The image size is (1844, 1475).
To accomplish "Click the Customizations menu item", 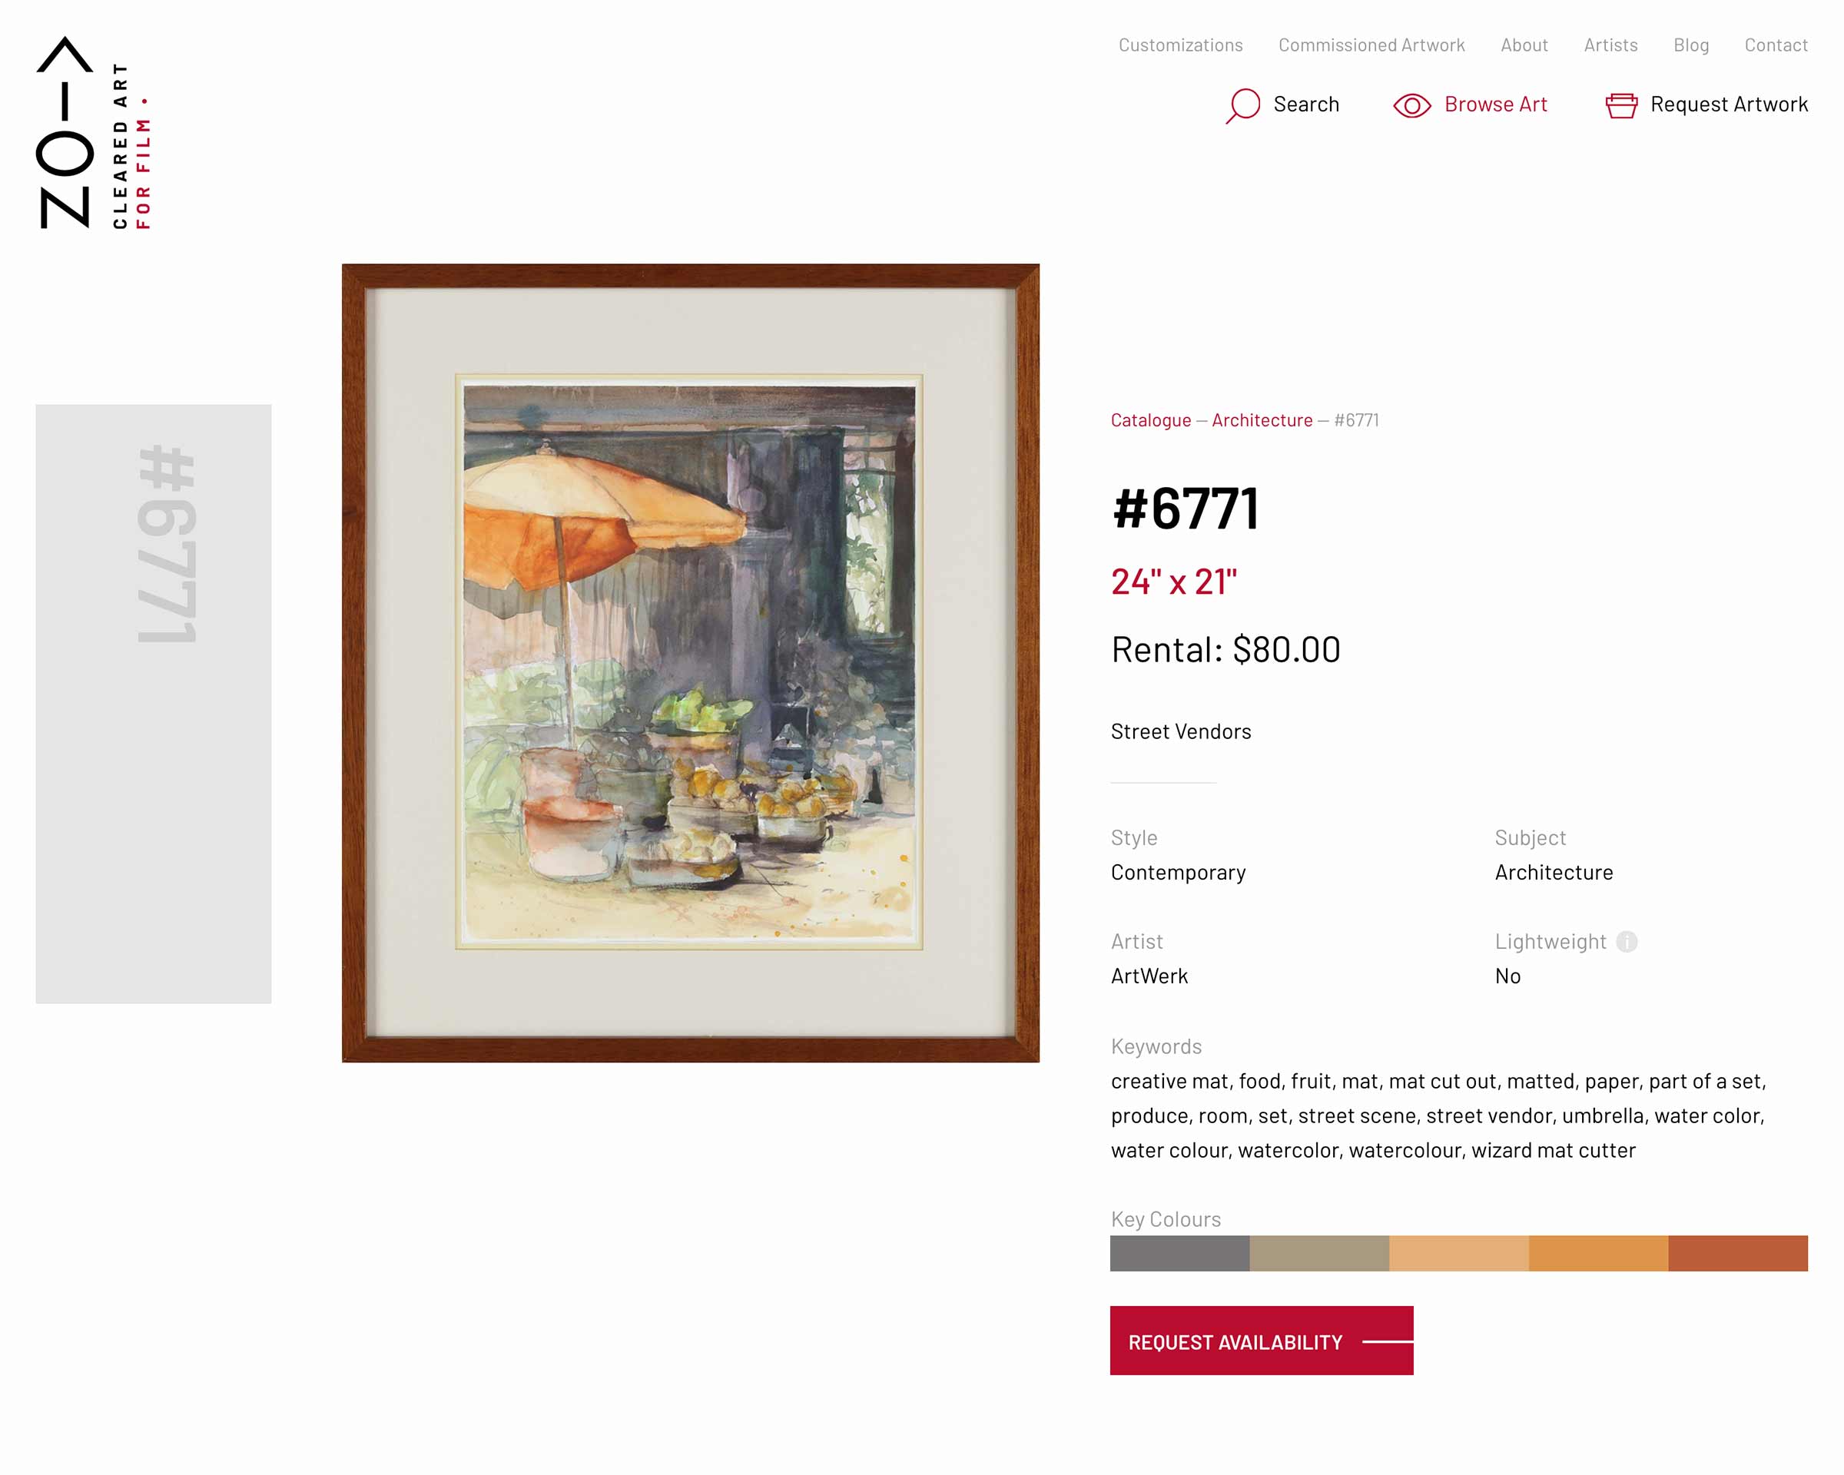I will 1180,44.
